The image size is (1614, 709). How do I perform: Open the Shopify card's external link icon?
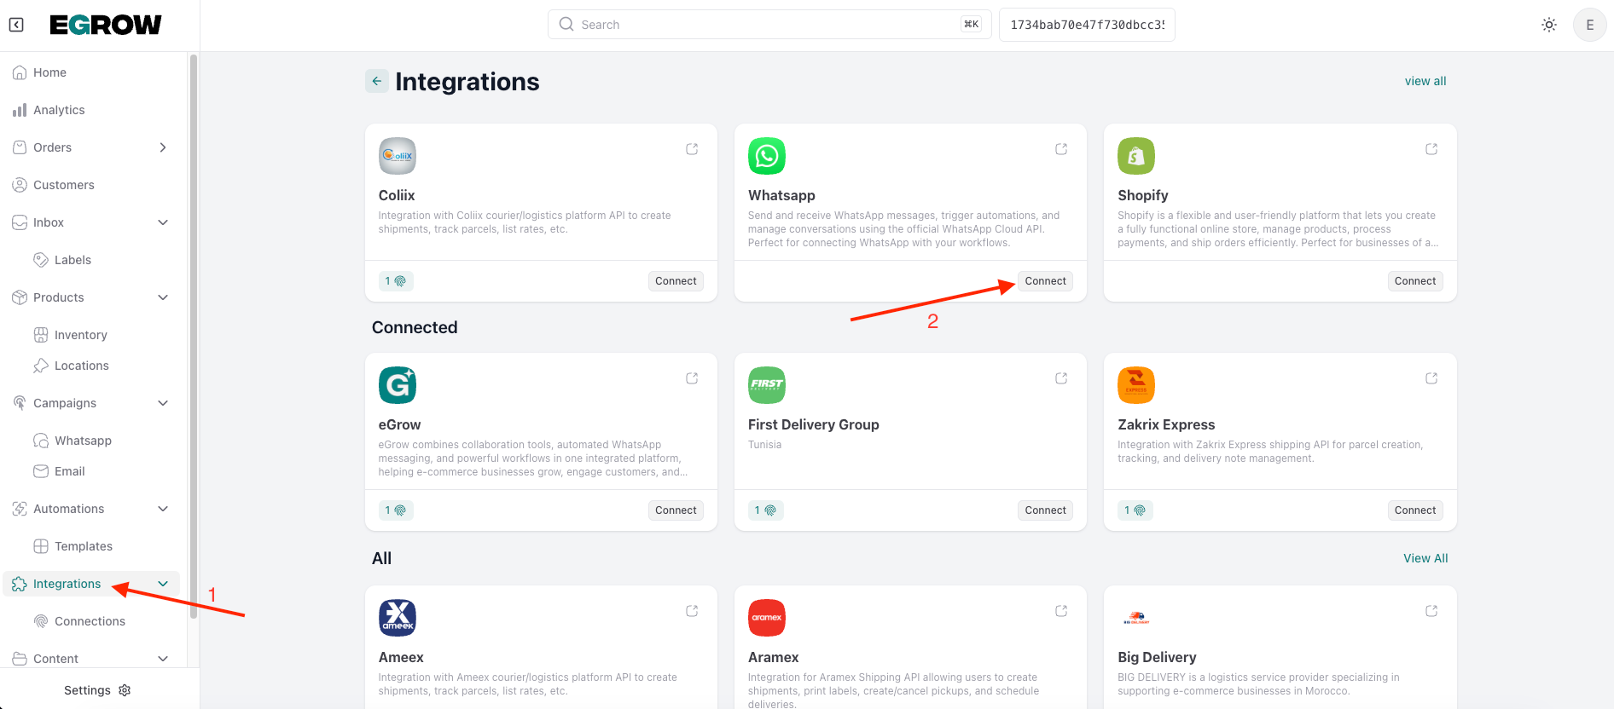pos(1431,149)
